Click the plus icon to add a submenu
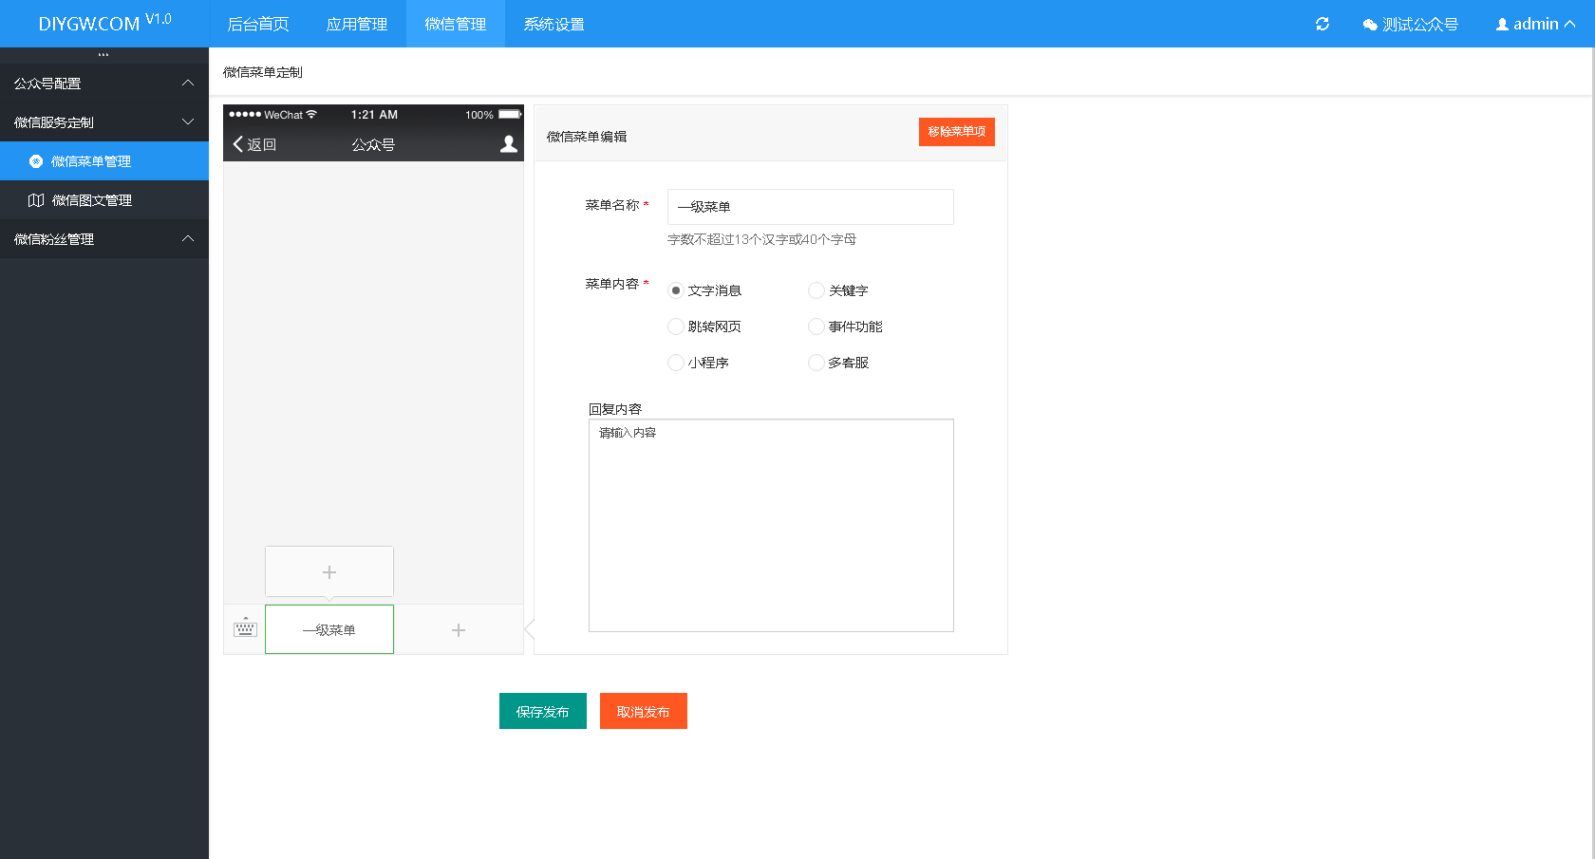 pyautogui.click(x=329, y=571)
